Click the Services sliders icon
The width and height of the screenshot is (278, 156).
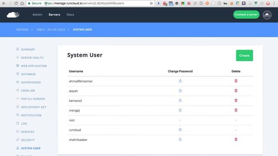pyautogui.click(x=17, y=131)
